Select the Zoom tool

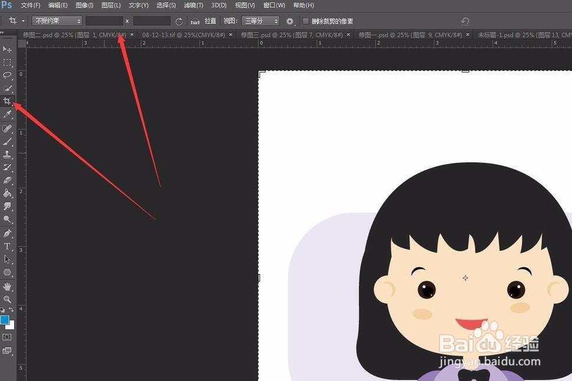[7, 299]
